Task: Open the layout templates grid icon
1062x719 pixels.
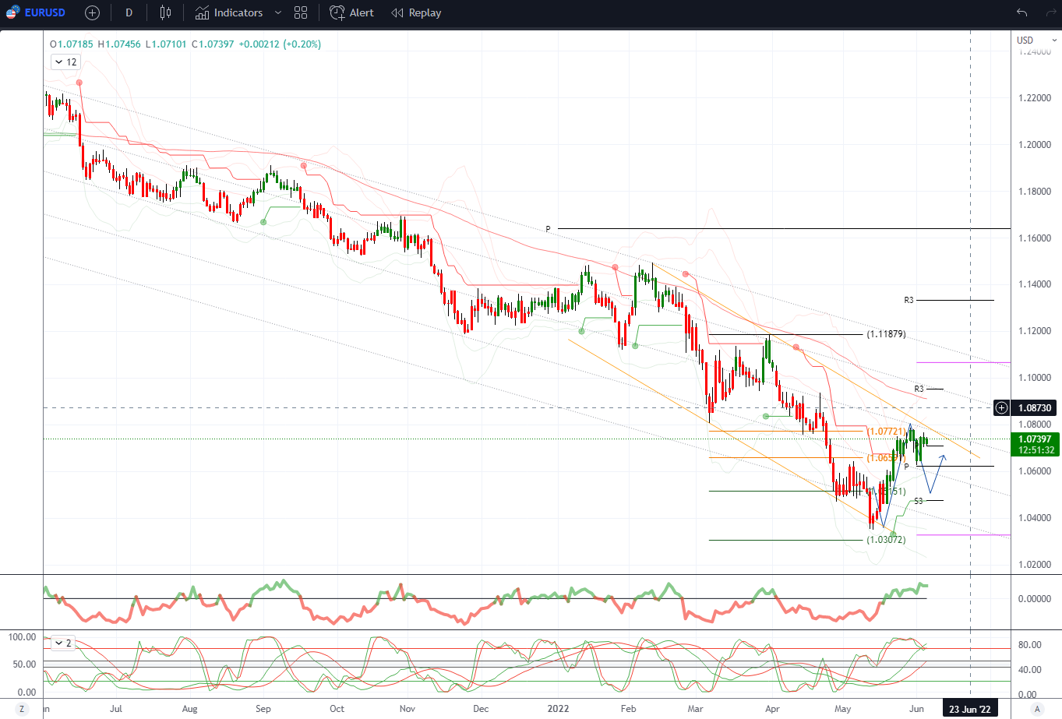Action: (301, 12)
